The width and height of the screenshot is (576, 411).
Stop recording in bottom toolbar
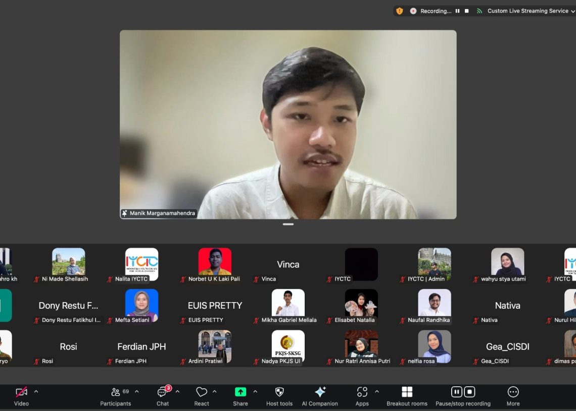click(x=469, y=392)
